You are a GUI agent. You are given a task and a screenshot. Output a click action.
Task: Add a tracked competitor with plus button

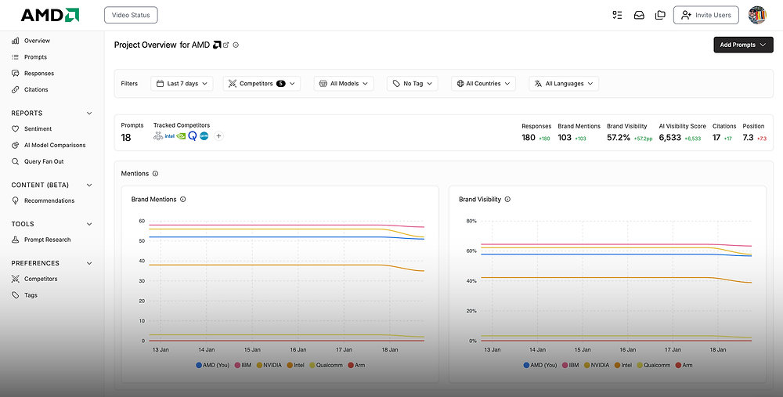[218, 135]
